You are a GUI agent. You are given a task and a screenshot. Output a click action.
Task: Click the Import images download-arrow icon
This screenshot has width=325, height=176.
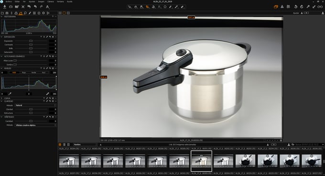(x=5, y=7)
